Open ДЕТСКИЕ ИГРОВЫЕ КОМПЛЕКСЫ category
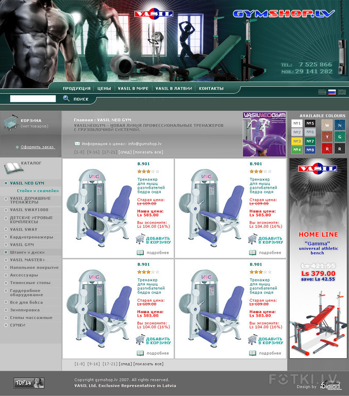This screenshot has width=349, height=396. click(x=31, y=220)
